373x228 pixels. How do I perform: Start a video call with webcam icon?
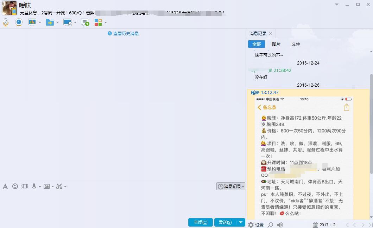coord(19,22)
